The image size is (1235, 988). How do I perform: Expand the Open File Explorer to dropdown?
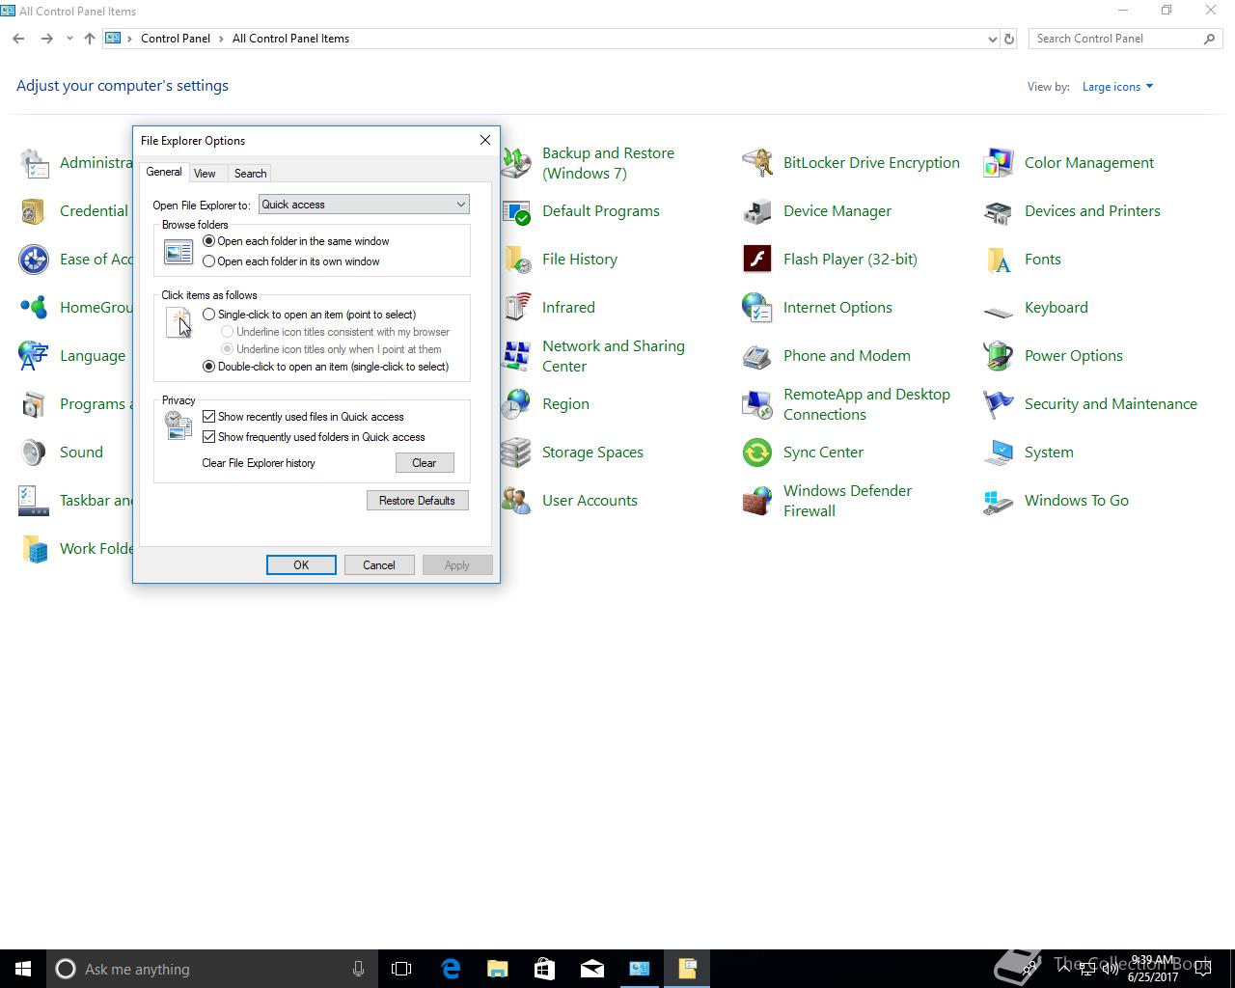(364, 205)
